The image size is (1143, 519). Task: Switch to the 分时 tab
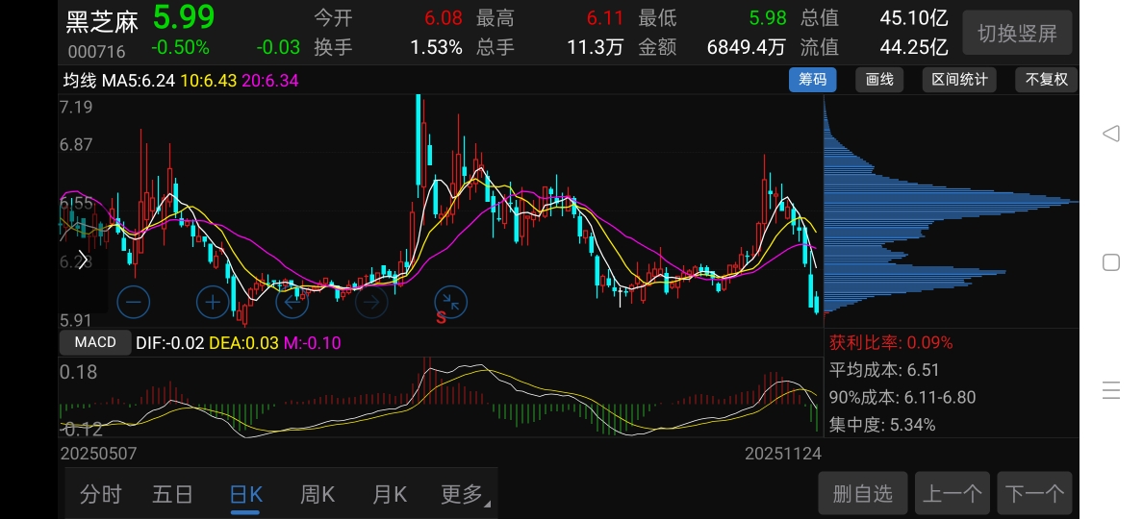101,494
